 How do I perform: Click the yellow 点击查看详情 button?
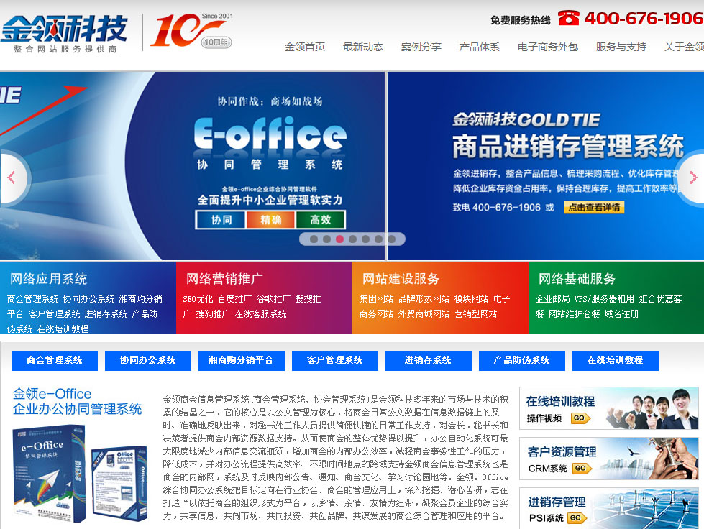[x=594, y=207]
